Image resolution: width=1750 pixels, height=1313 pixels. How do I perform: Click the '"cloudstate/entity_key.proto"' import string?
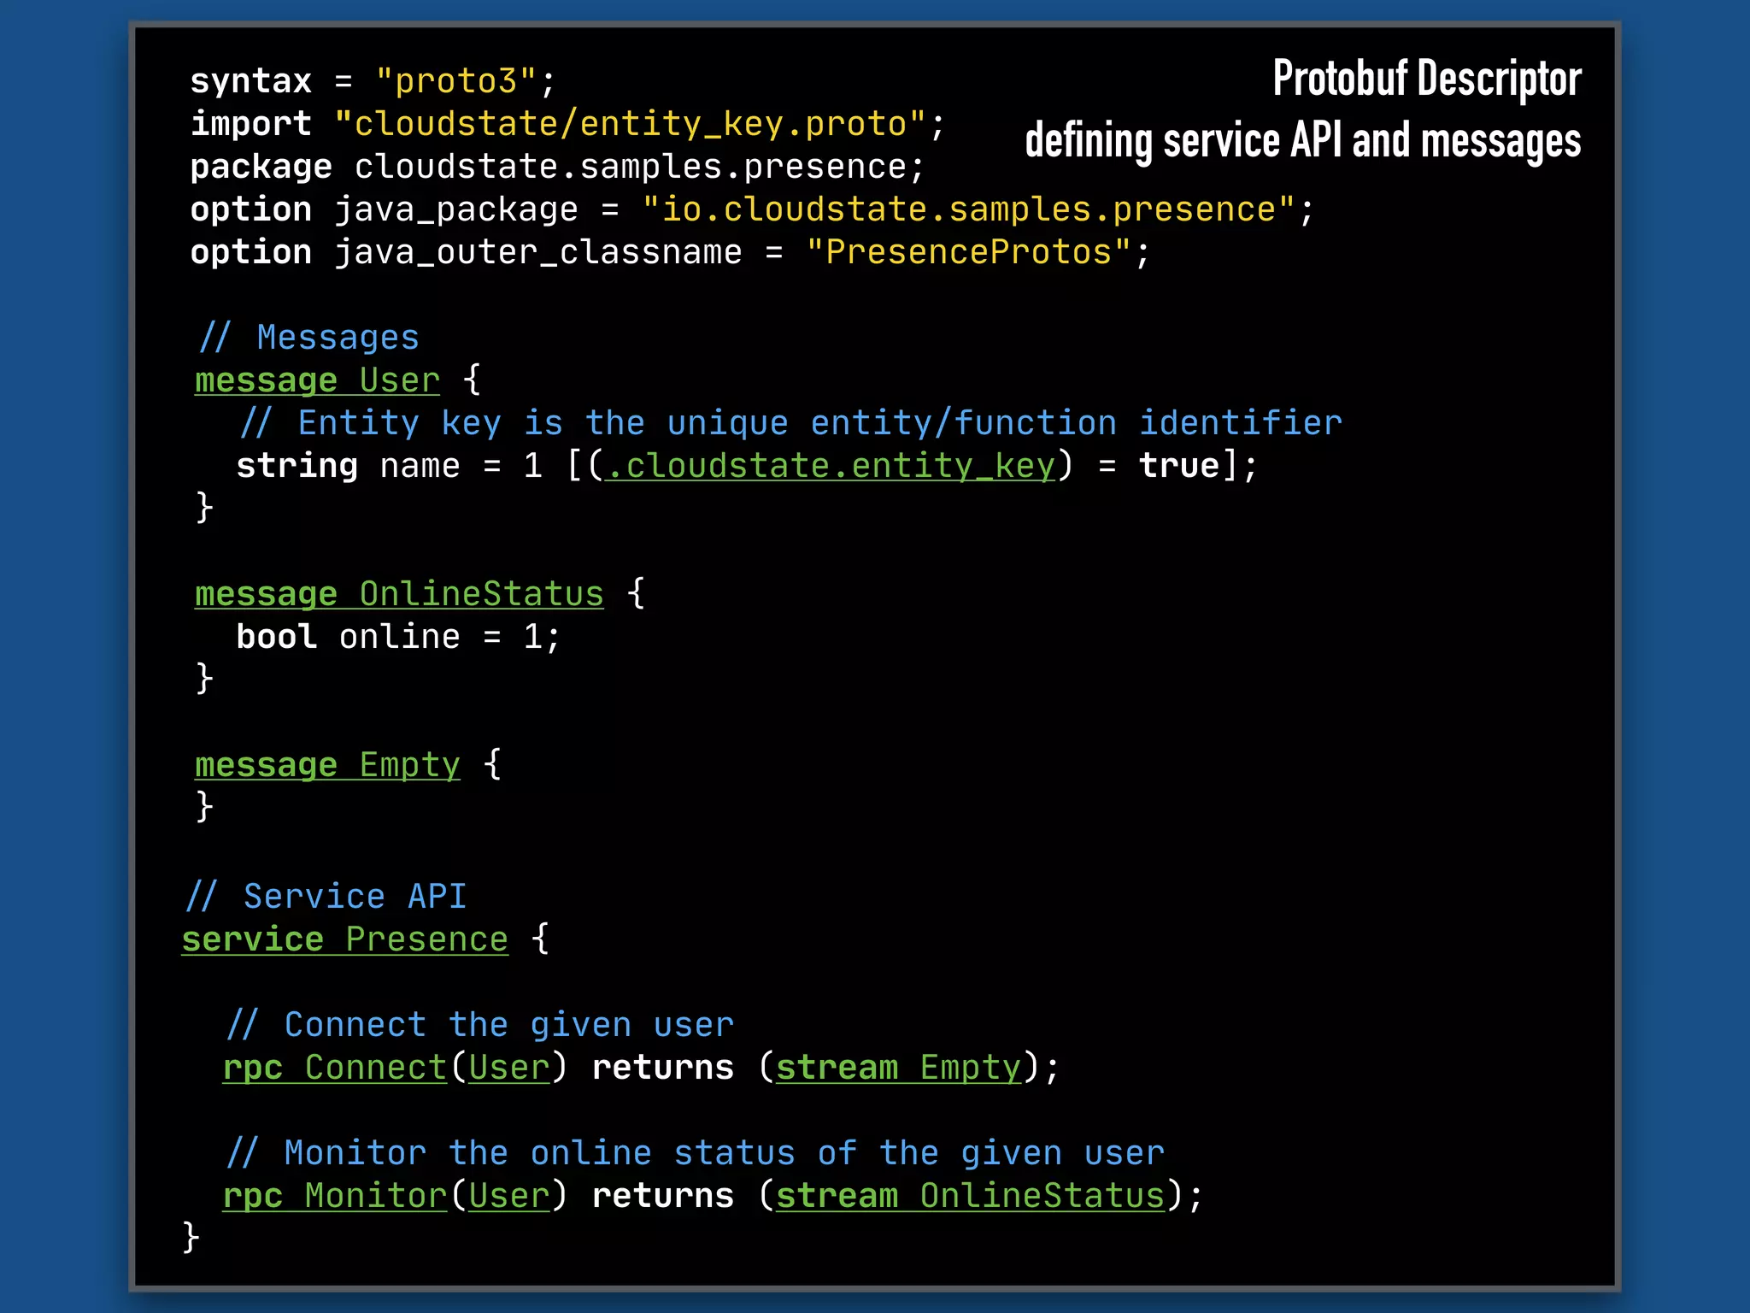click(x=631, y=124)
